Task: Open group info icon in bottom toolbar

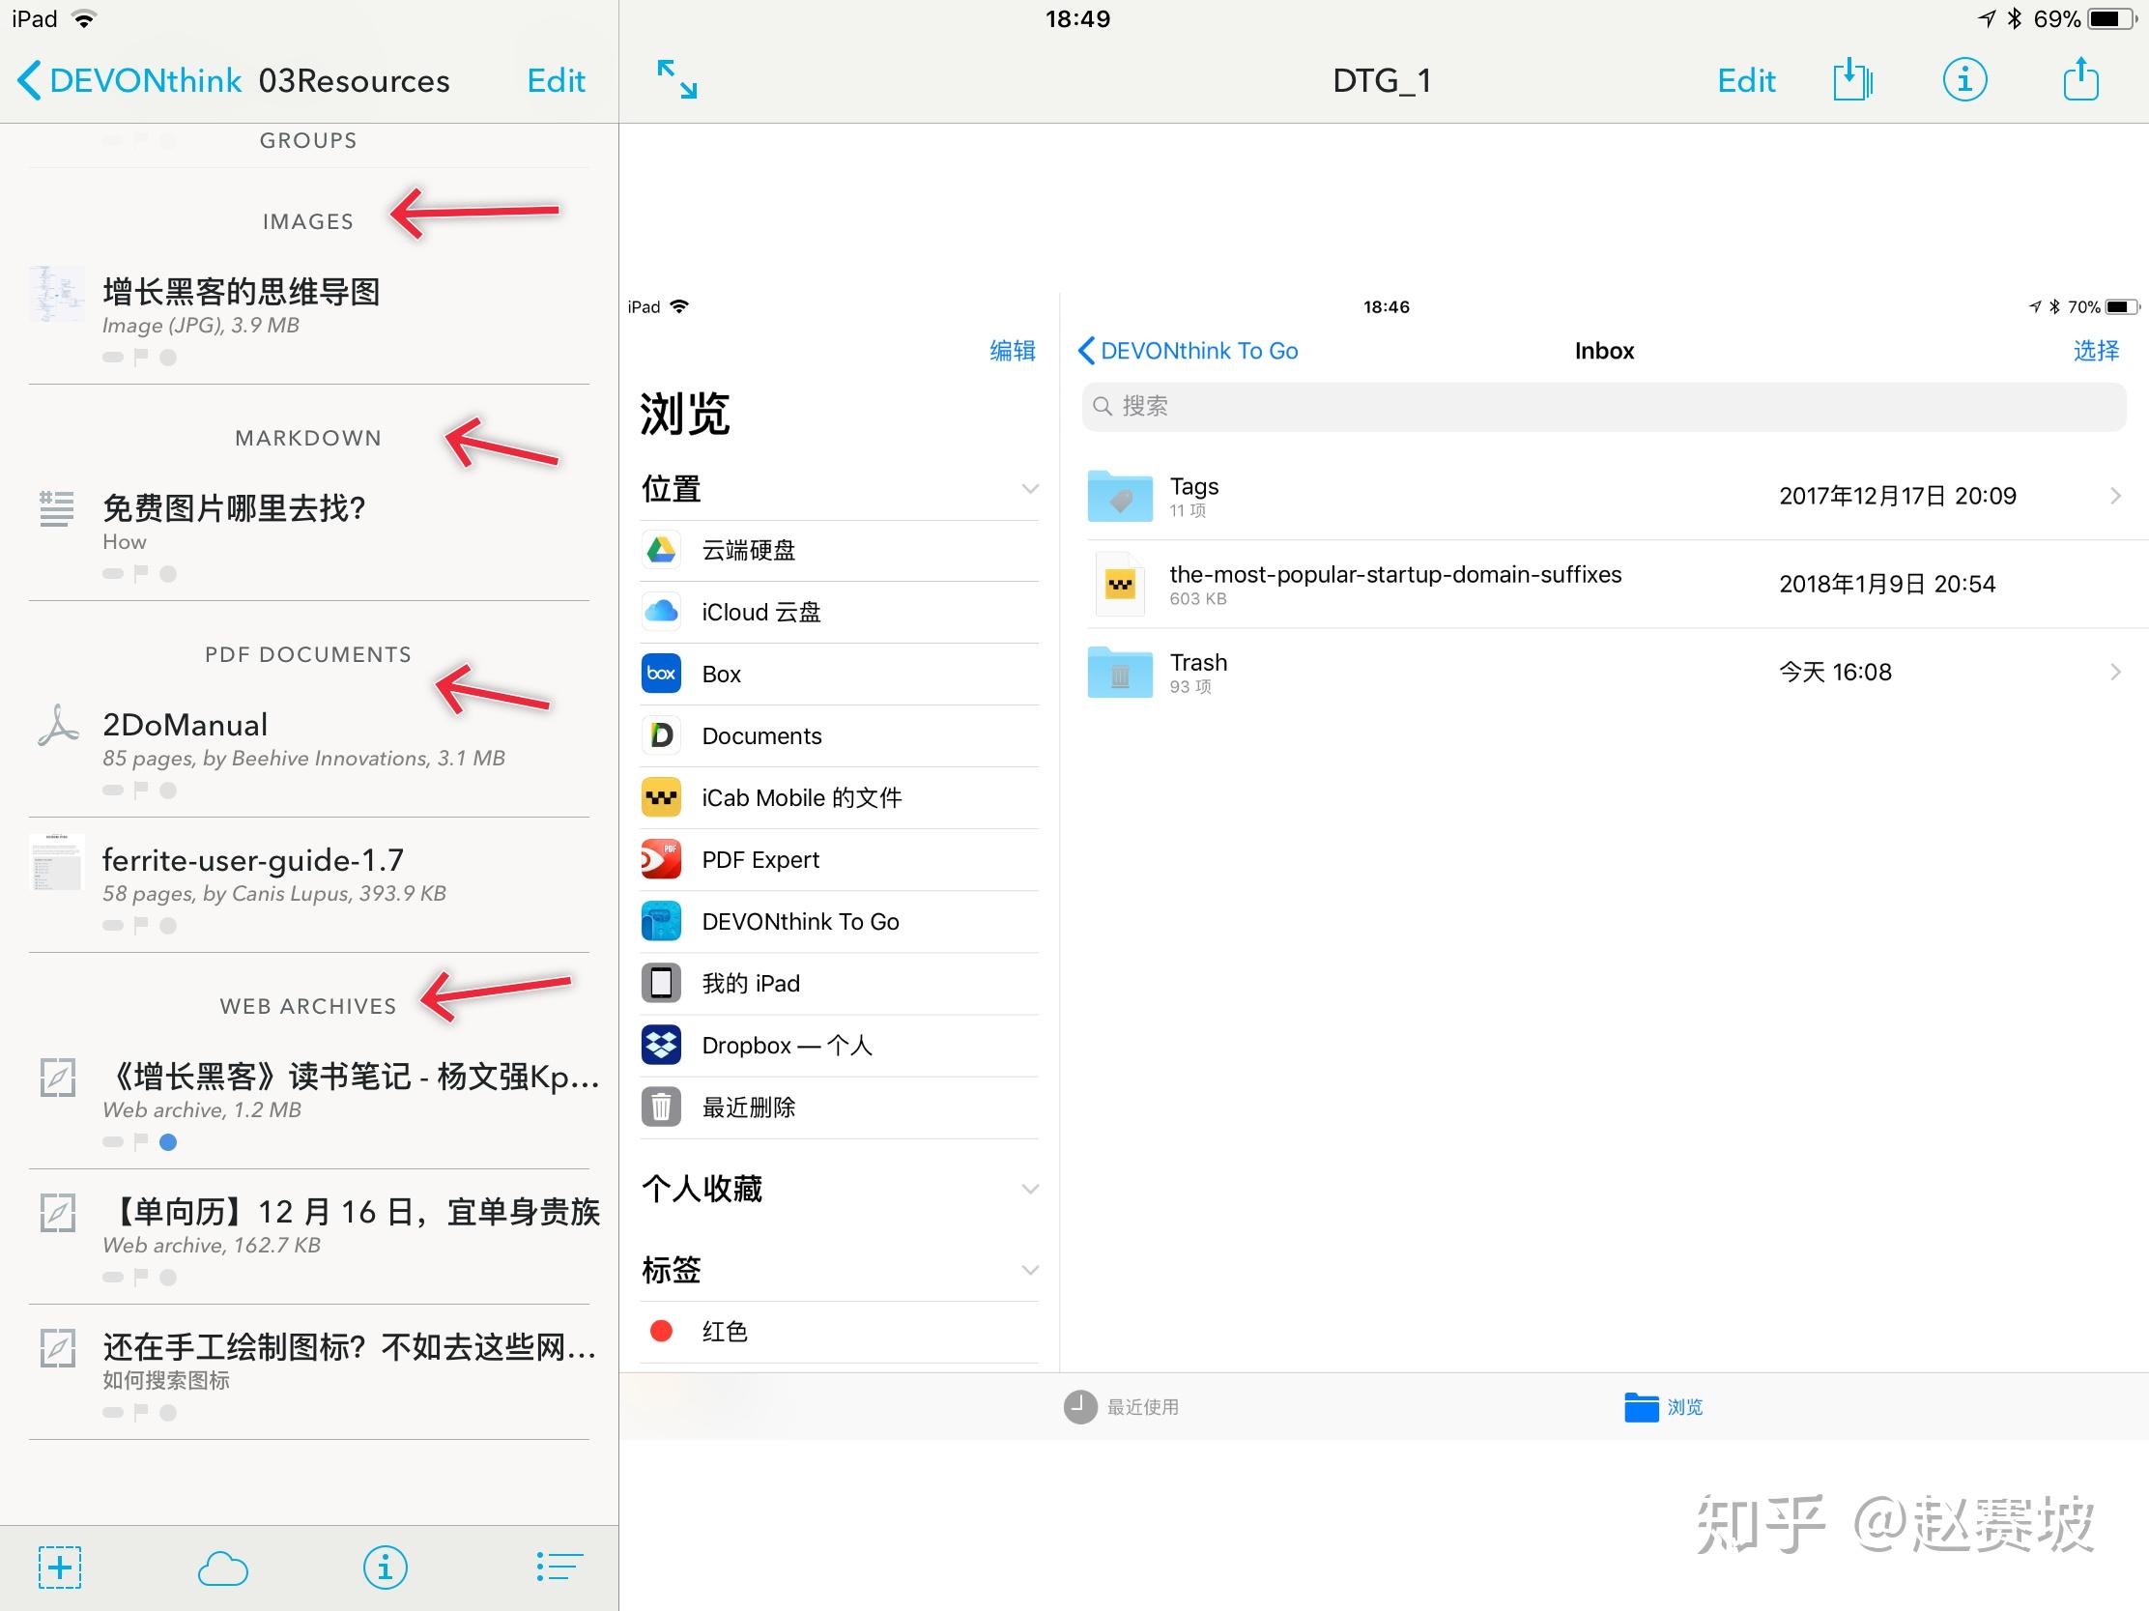Action: coord(385,1568)
